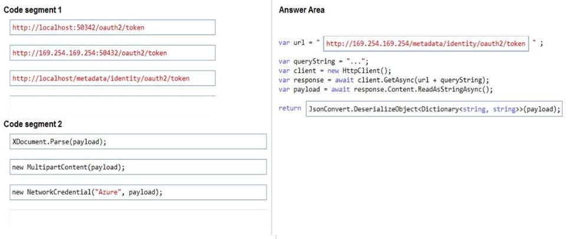Screen dimensions: 569x239
Task: Click the var client = new HttpClient() line
Action: coord(335,70)
